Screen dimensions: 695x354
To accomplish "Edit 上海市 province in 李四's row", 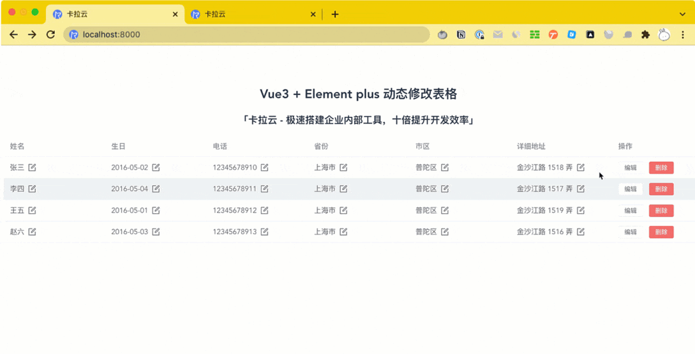I will coord(343,189).
